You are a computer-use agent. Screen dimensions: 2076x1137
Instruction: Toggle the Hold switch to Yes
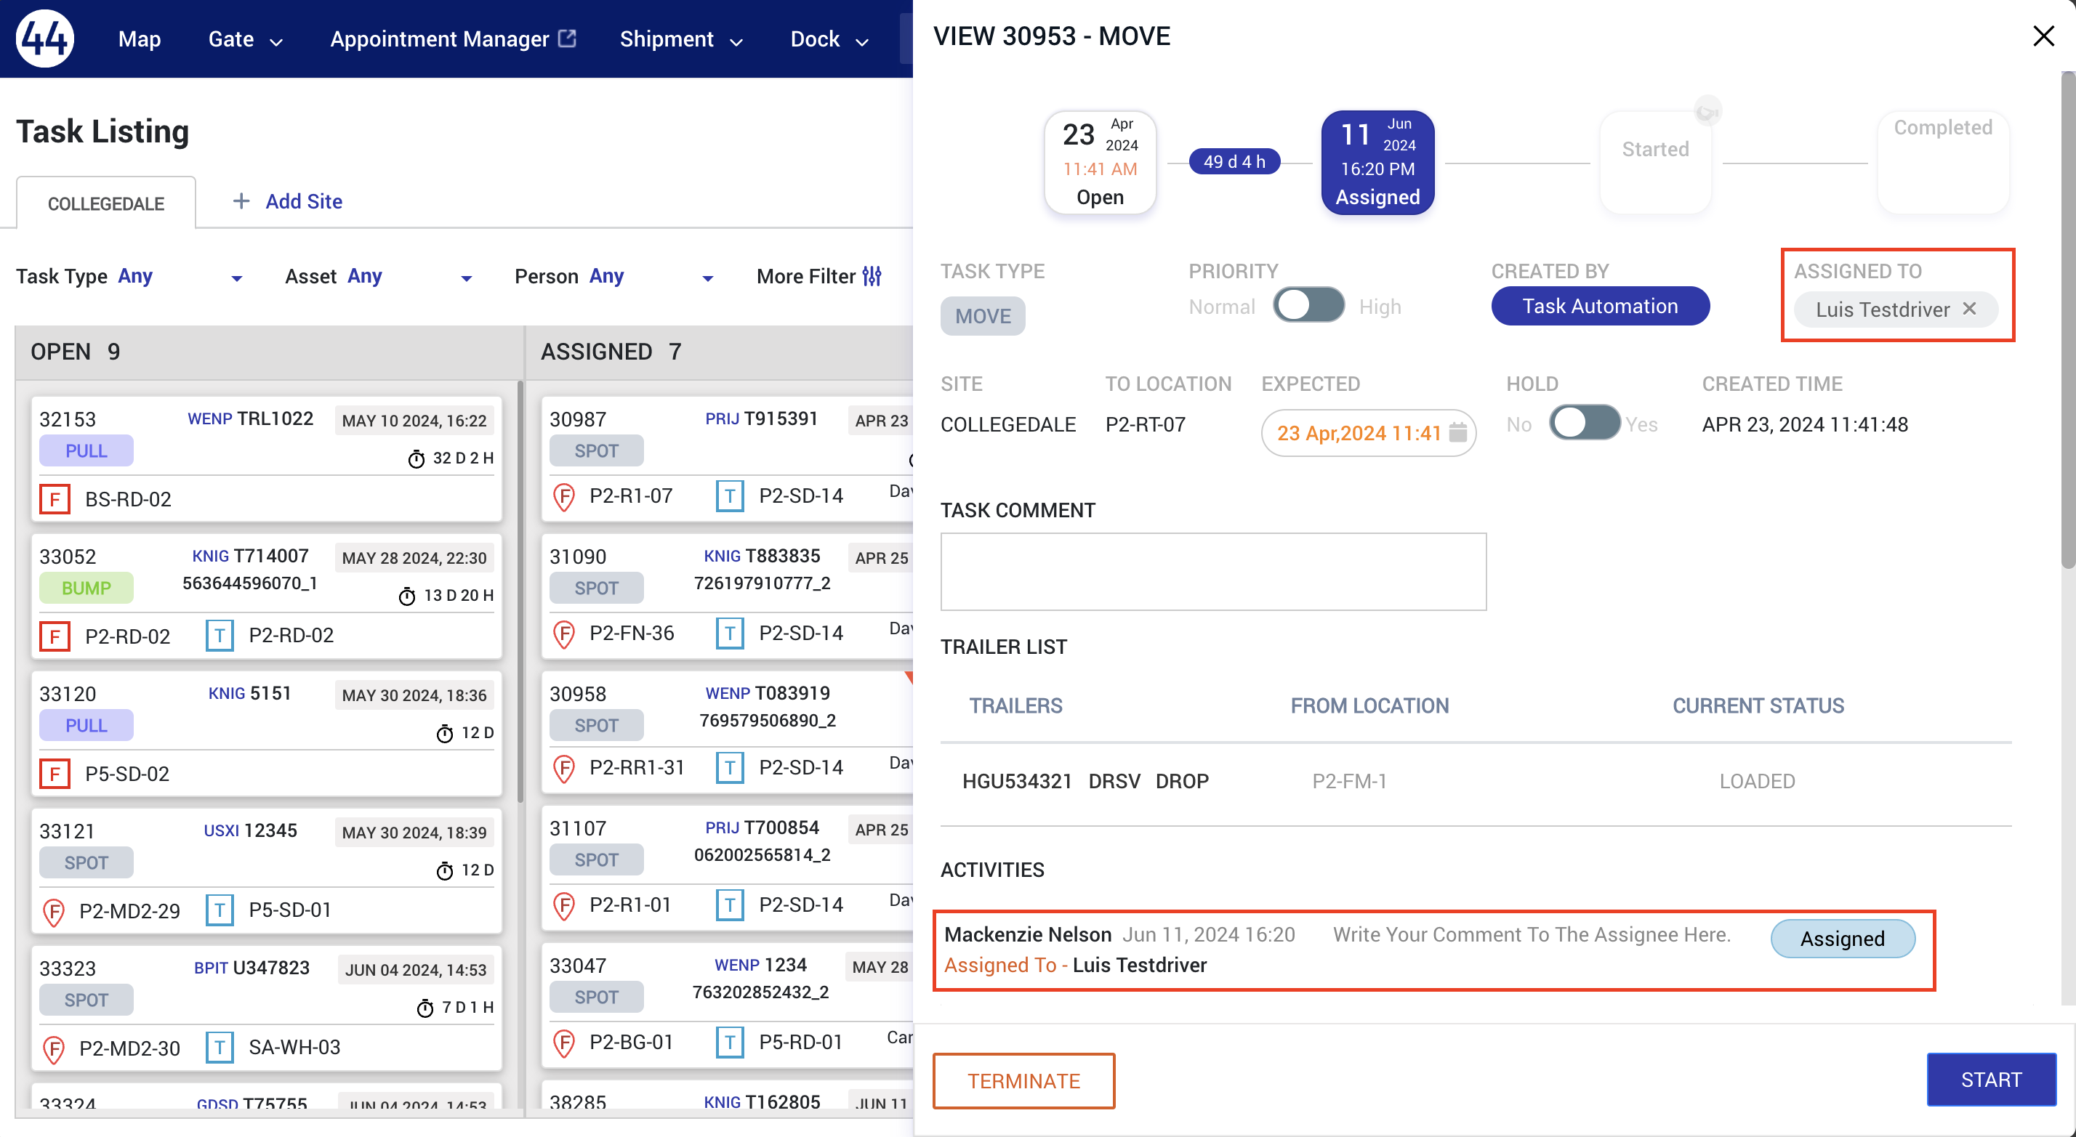pyautogui.click(x=1584, y=424)
